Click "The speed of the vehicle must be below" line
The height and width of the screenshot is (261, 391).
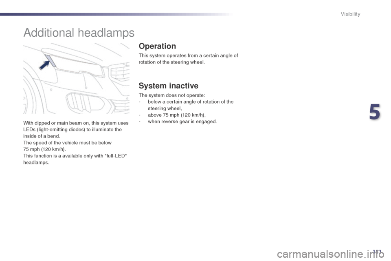[x=67, y=143]
